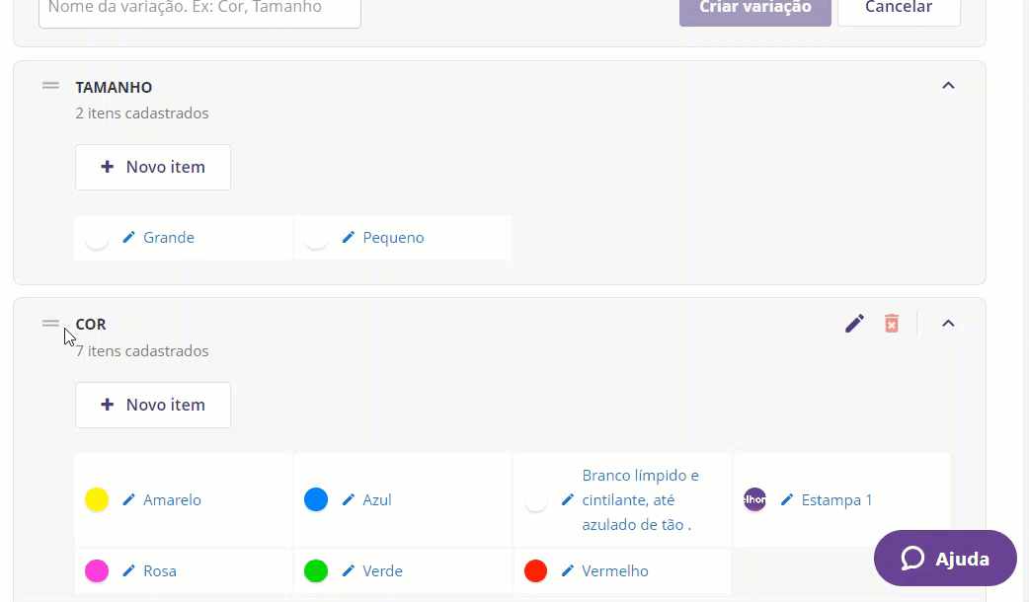Click the pencil icon next to Estampa 1
This screenshot has width=1029, height=602.
(x=787, y=500)
